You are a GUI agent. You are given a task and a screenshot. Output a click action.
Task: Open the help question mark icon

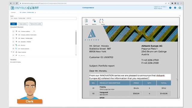tap(170, 8)
